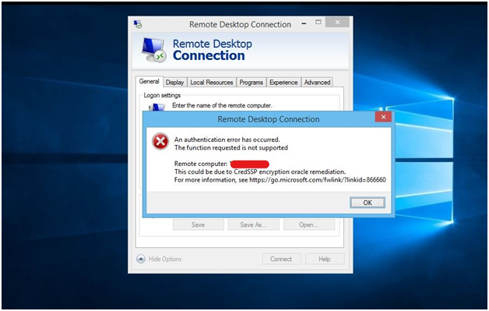Click Save under connection settings

coord(199,224)
